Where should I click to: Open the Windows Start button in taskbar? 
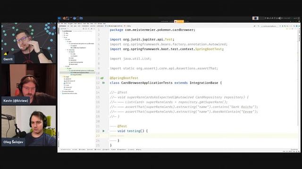pos(59,18)
